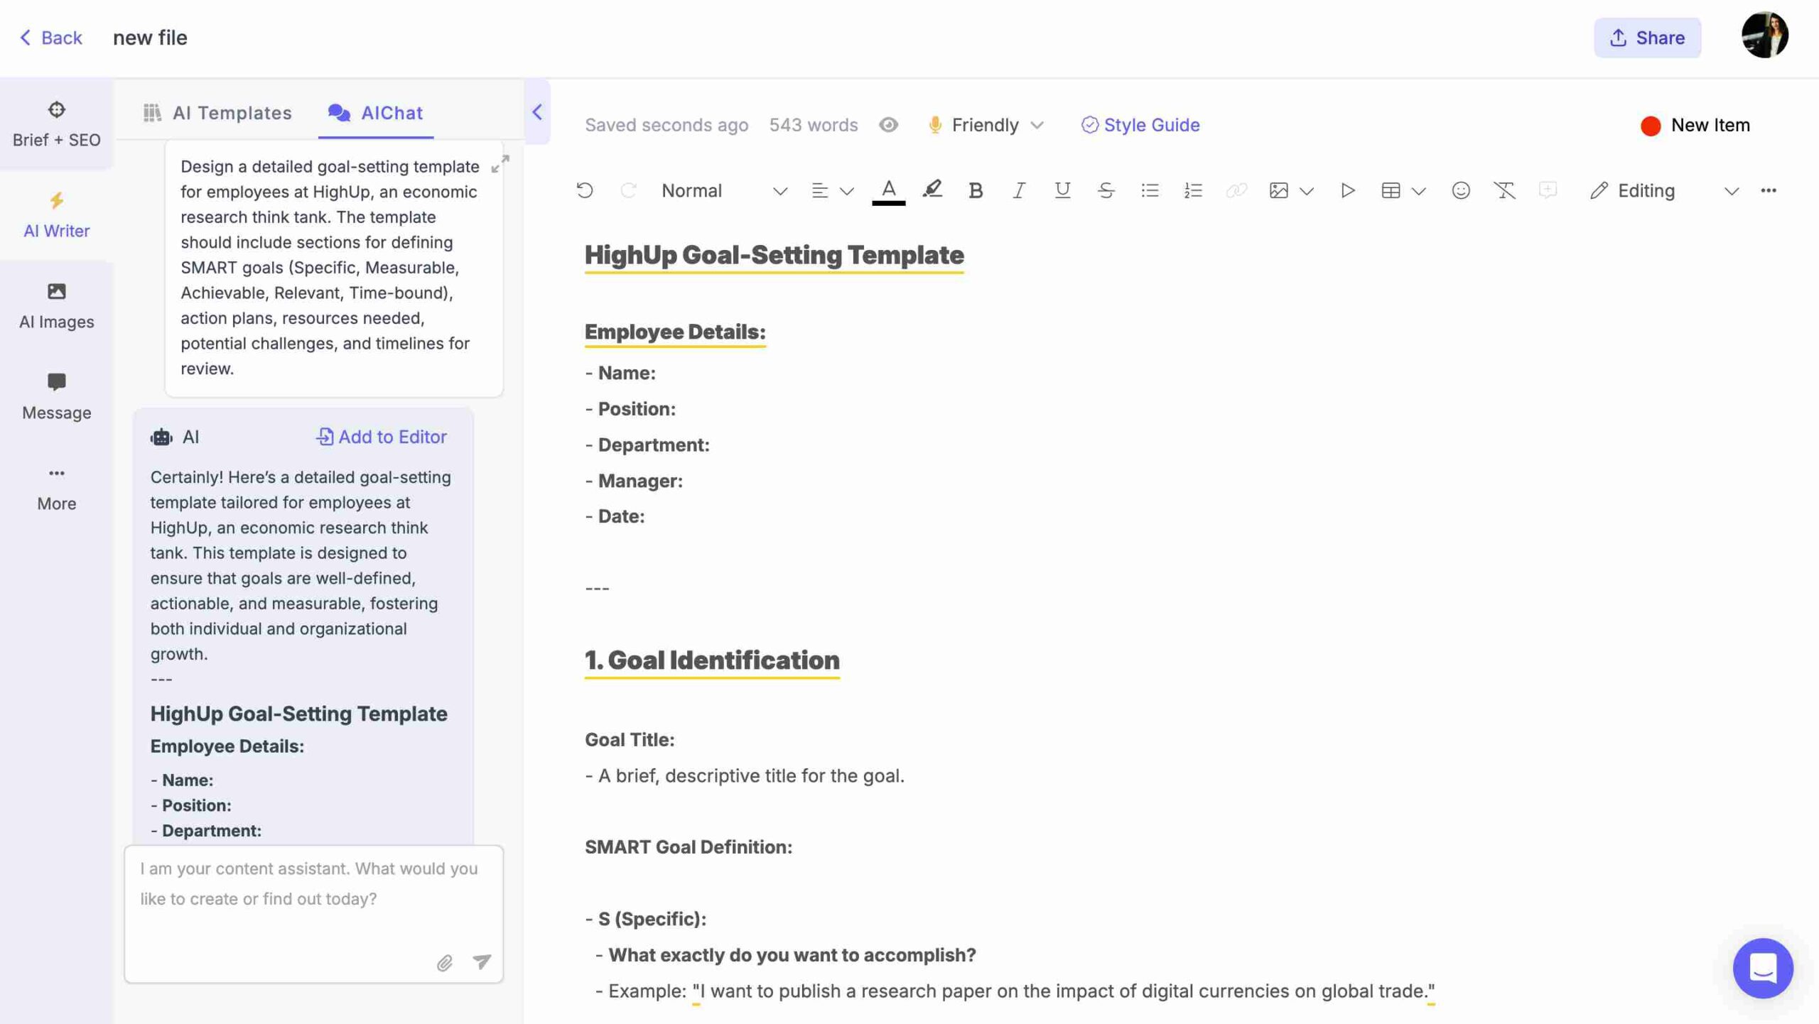Click the Goal Title line

coord(629,739)
